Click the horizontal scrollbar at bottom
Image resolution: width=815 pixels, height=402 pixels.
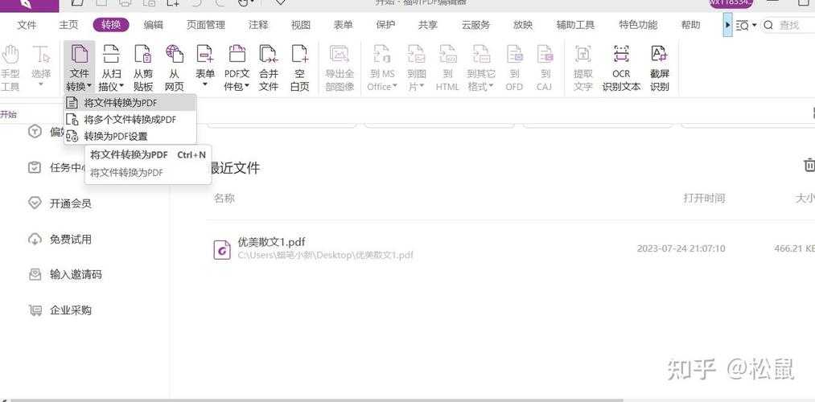pos(317,400)
